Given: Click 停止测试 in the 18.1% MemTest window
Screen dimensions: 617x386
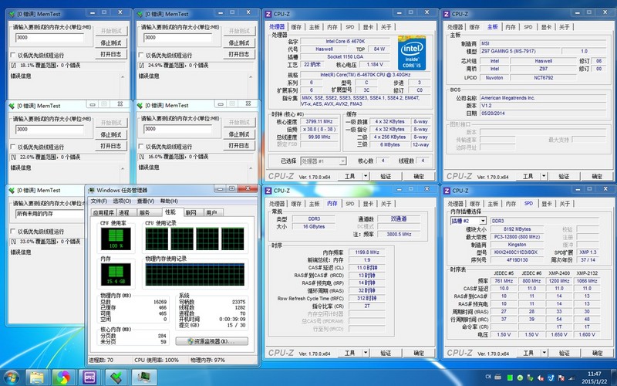Looking at the screenshot, I should coord(111,43).
